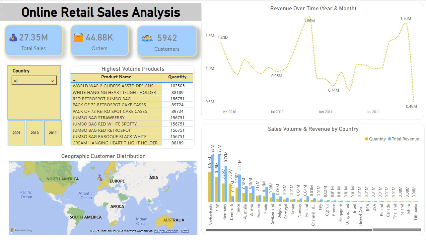Click the customers people icon on 5942 card

[x=145, y=37]
